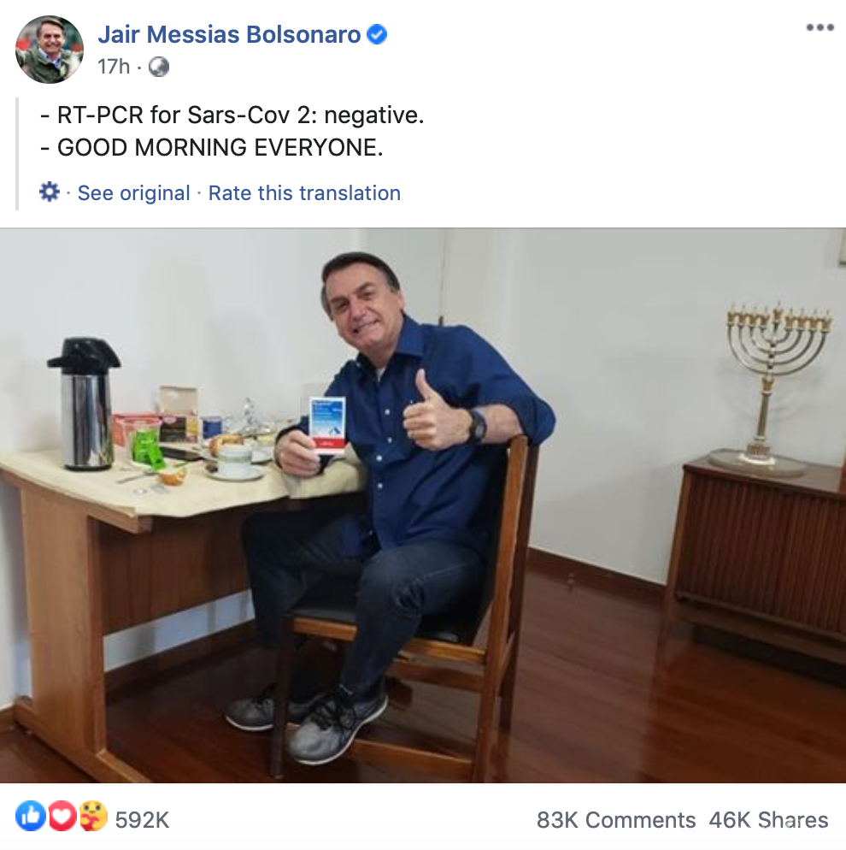846x850 pixels.
Task: Click the thermos on the table in photo
Action: coord(85,404)
